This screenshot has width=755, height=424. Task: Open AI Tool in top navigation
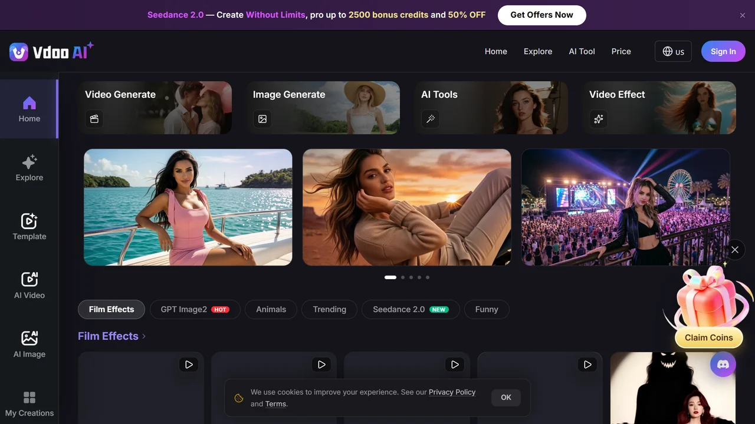pyautogui.click(x=582, y=51)
